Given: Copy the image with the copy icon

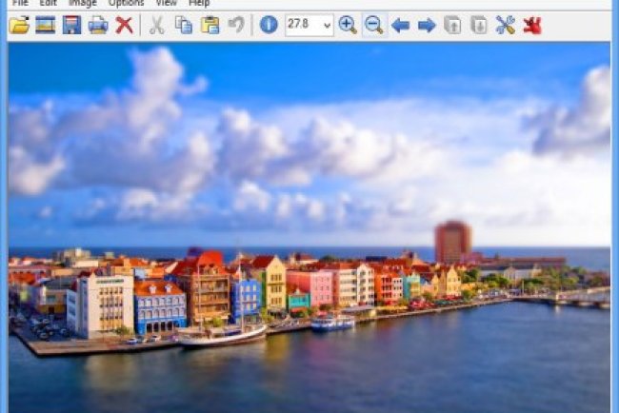Looking at the screenshot, I should (x=184, y=26).
